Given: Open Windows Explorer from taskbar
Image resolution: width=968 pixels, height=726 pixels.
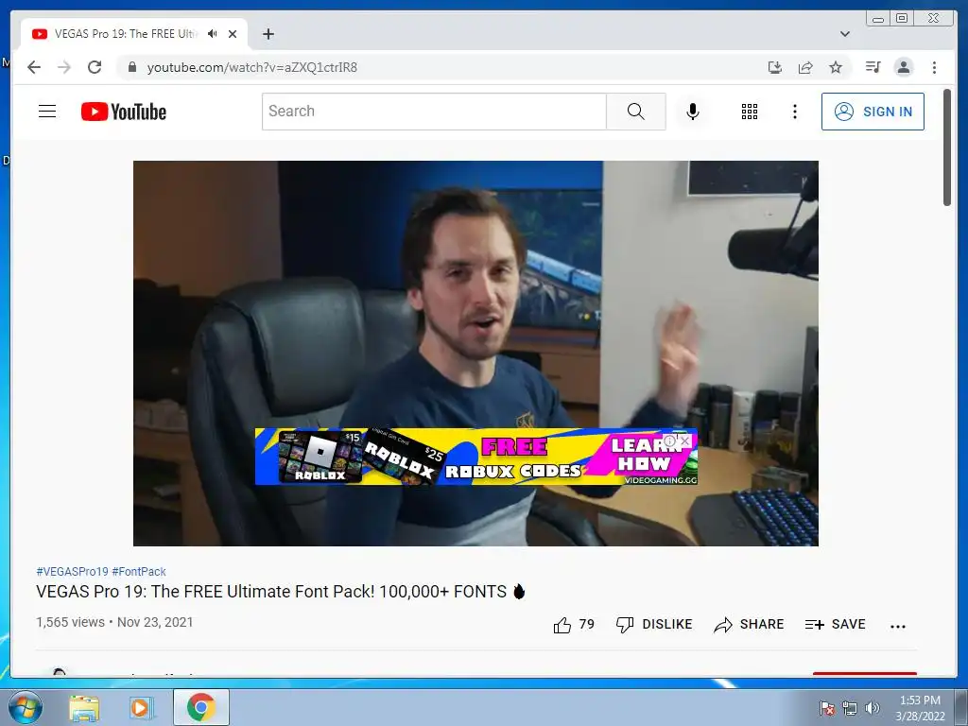Looking at the screenshot, I should (x=84, y=707).
